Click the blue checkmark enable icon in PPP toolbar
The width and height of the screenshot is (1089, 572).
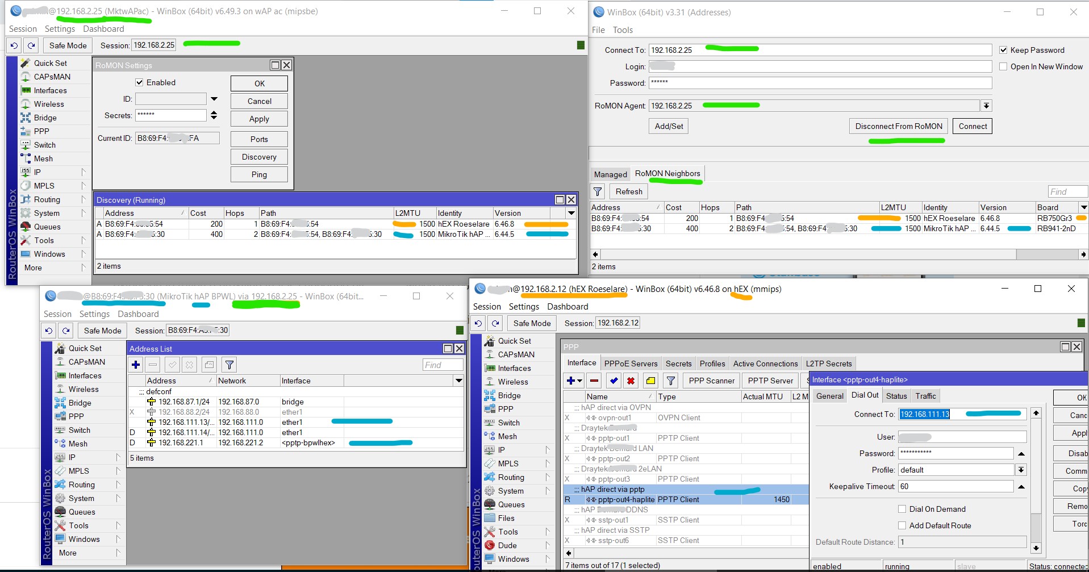614,381
